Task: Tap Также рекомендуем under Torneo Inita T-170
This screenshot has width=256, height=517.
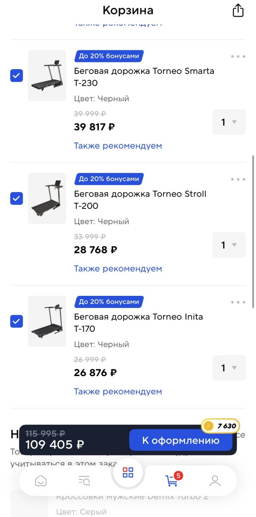Action: tap(118, 391)
